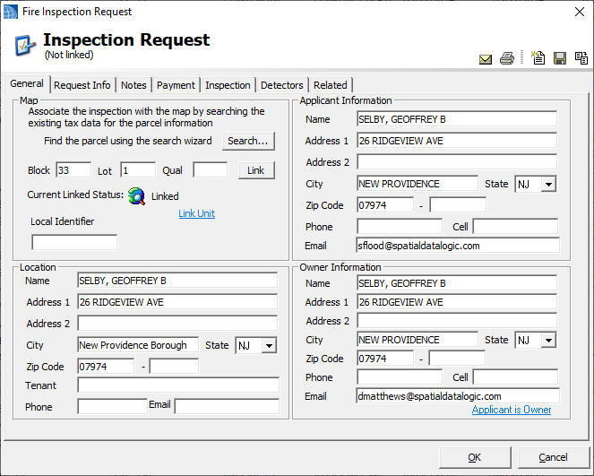Viewport: 594px width, 476px height.
Task: Click the Search... wizard button
Action: coord(248,141)
